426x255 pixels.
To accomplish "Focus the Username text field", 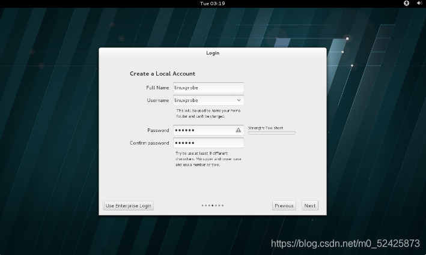I will coord(204,100).
